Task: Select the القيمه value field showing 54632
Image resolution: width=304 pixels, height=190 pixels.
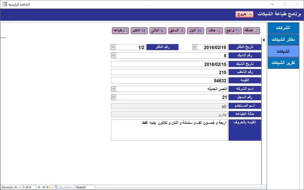Action: [169, 80]
